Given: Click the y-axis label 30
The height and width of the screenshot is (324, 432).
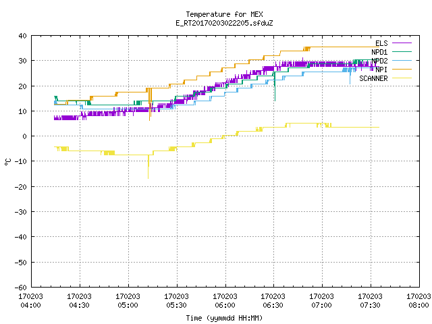Looking at the screenshot, I should coord(22,61).
